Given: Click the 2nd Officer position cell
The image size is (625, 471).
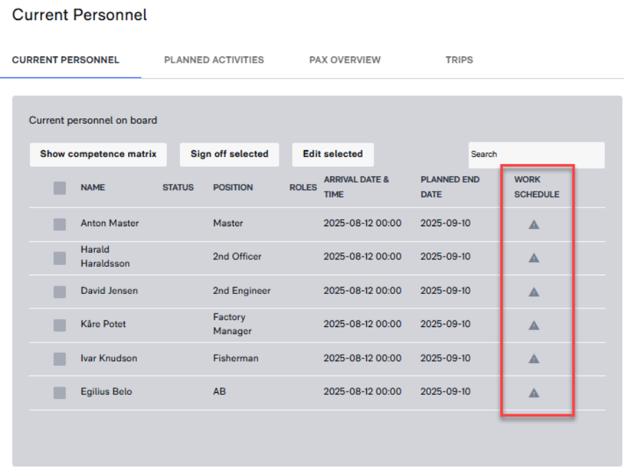Looking at the screenshot, I should [237, 257].
